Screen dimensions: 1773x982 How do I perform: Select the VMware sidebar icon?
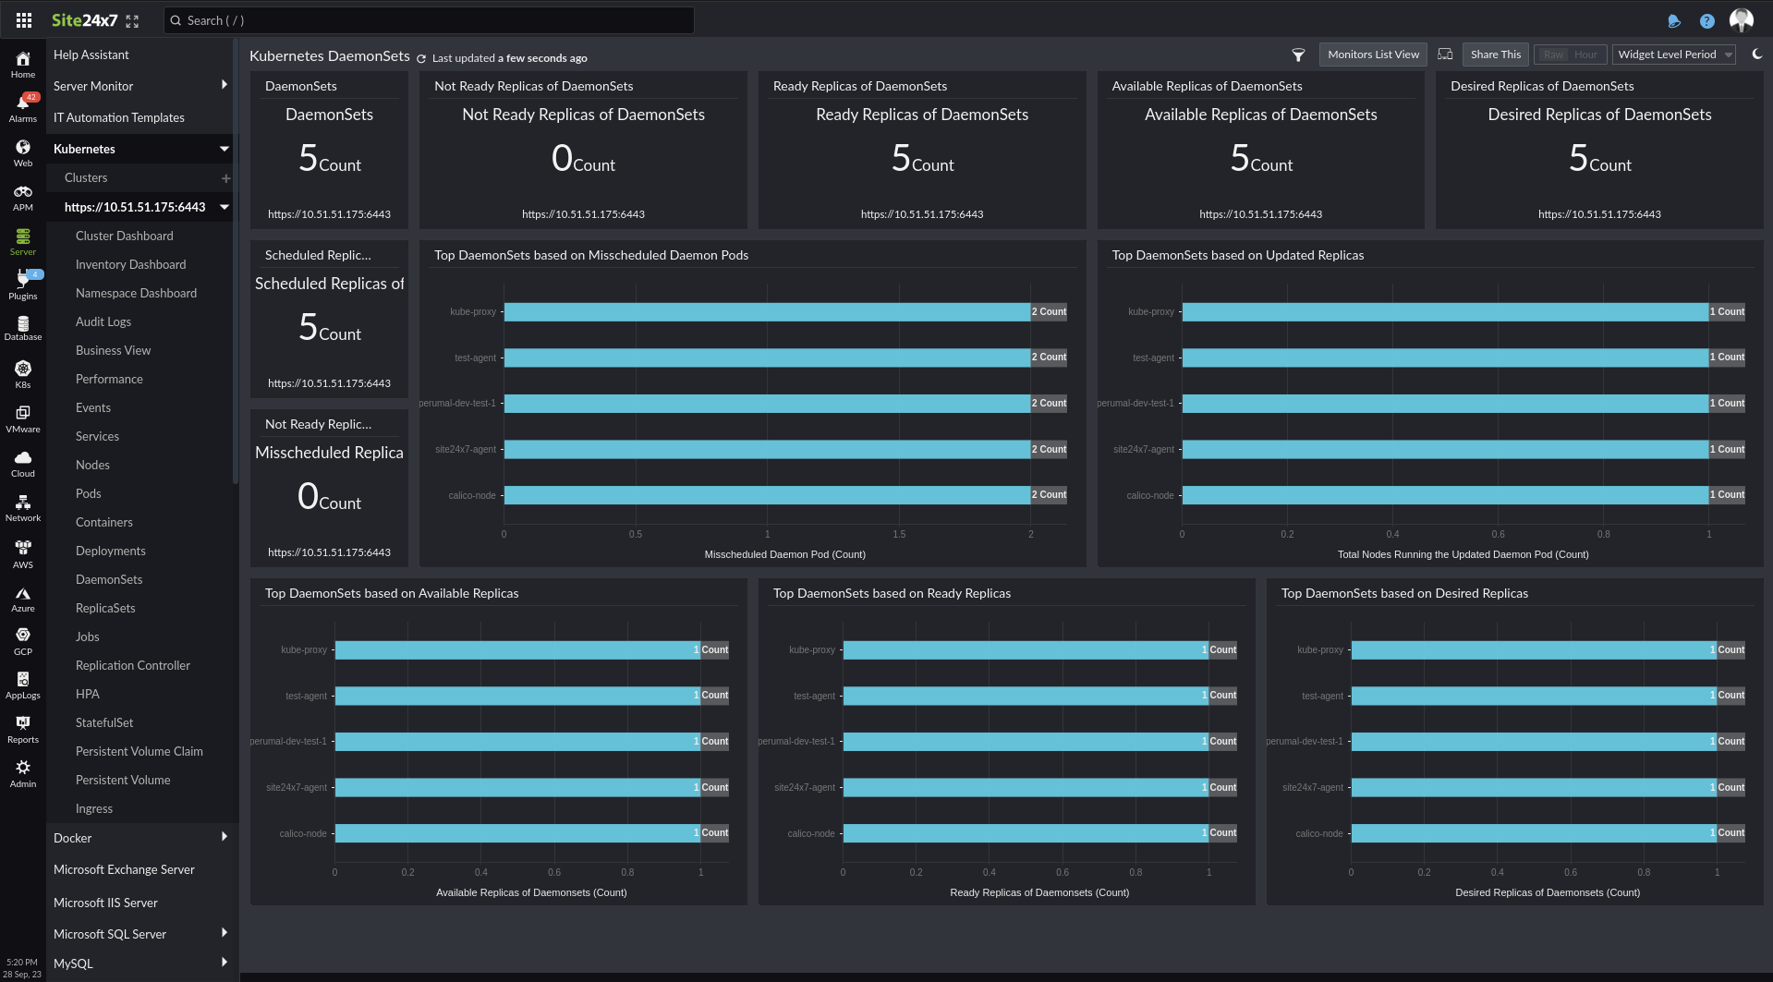point(22,414)
